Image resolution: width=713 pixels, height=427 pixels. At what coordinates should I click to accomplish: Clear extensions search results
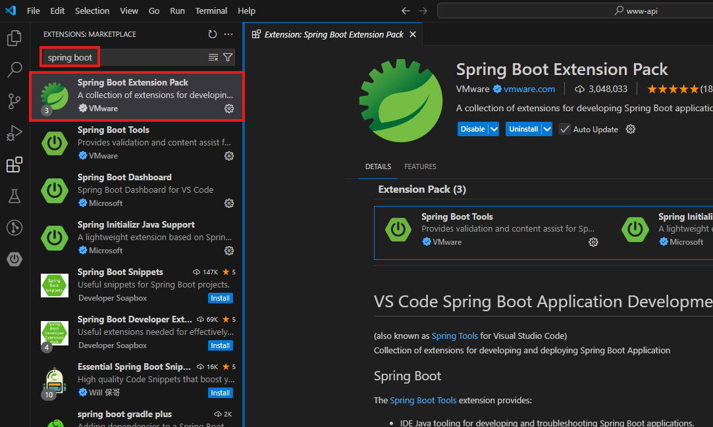pyautogui.click(x=213, y=57)
